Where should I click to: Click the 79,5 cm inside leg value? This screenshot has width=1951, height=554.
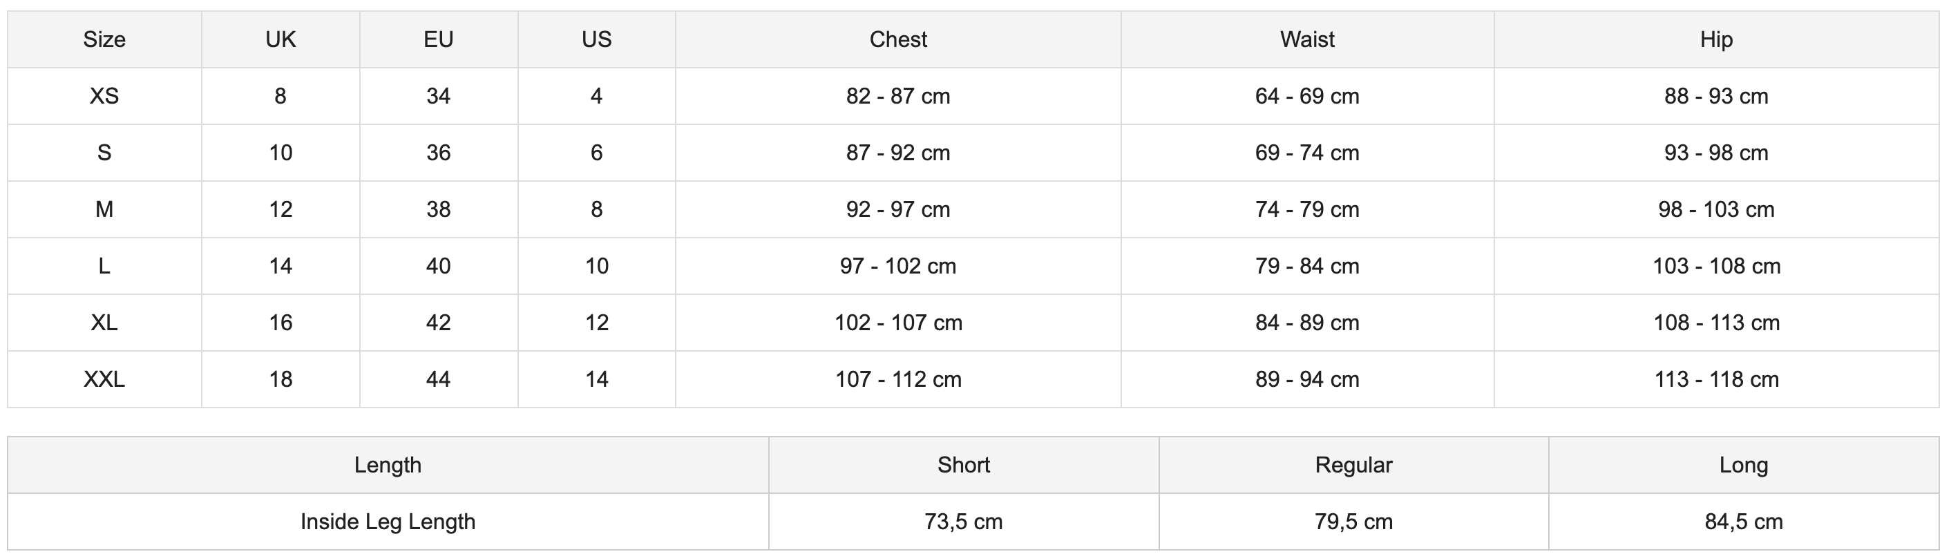1353,522
